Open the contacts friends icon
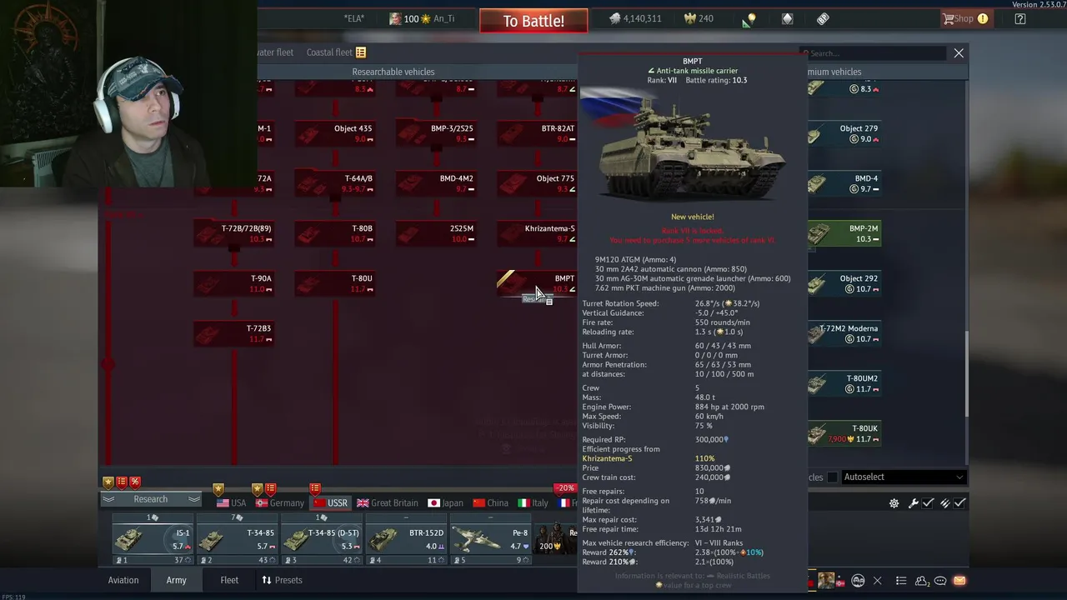The width and height of the screenshot is (1067, 600). 922,581
